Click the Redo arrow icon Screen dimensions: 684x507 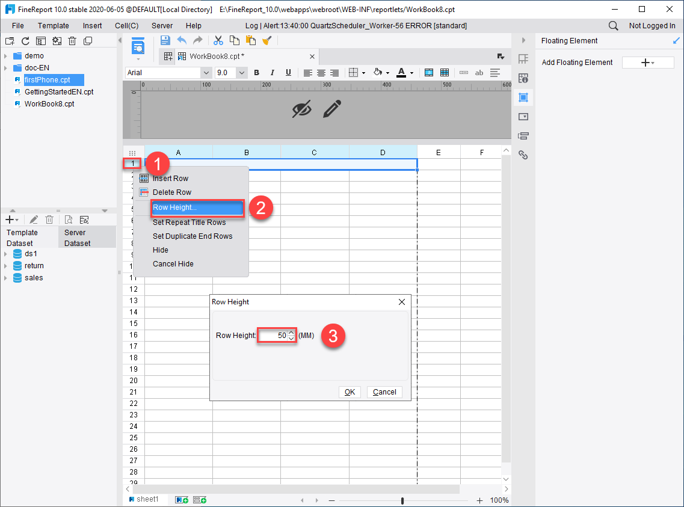click(197, 40)
